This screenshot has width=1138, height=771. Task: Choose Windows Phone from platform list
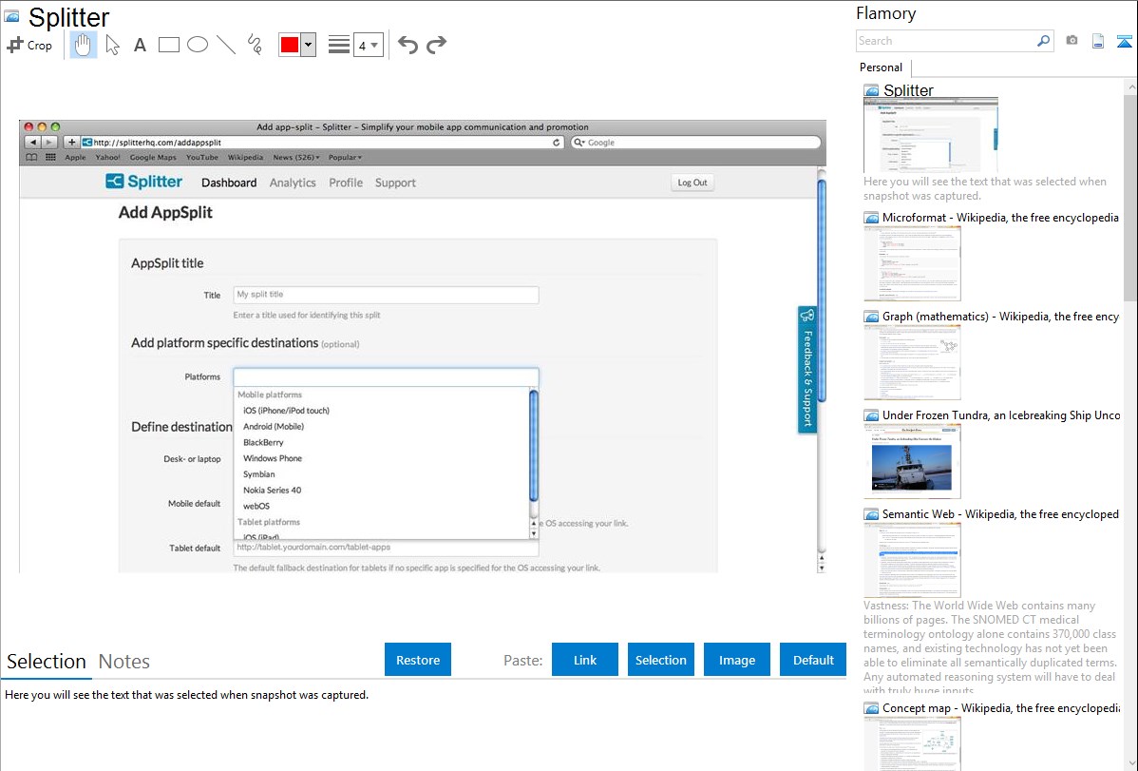[273, 458]
